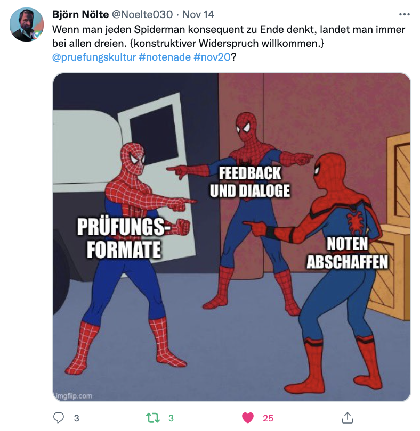Click the like count 25

click(268, 418)
